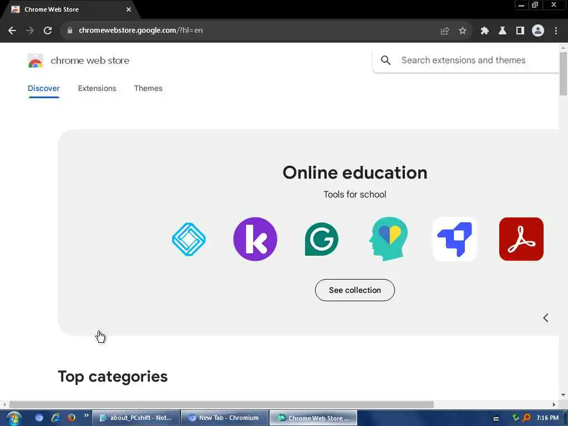Open the Windows Start button

coord(13,418)
